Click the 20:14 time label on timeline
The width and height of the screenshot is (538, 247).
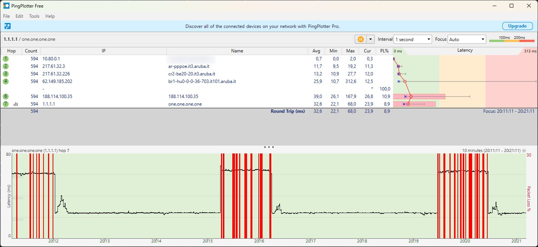tap(156, 241)
